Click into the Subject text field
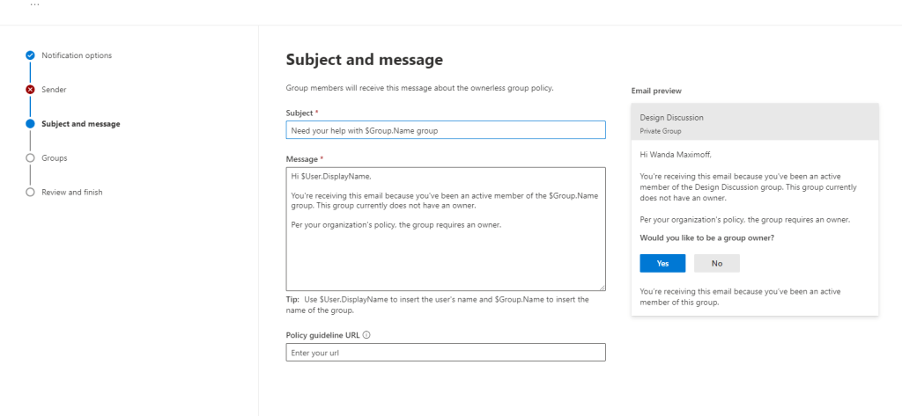Image resolution: width=902 pixels, height=416 pixels. click(x=446, y=130)
